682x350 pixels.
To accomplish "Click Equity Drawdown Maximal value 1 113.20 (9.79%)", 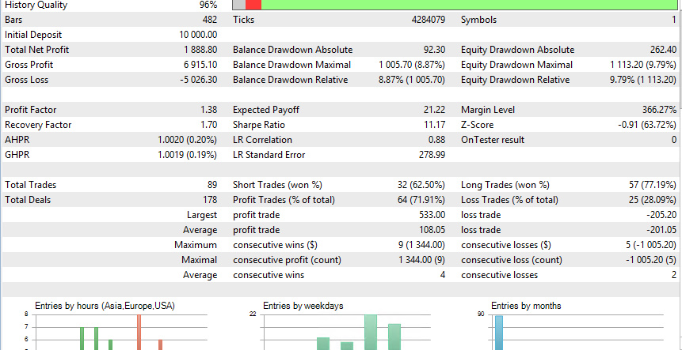I will click(643, 65).
